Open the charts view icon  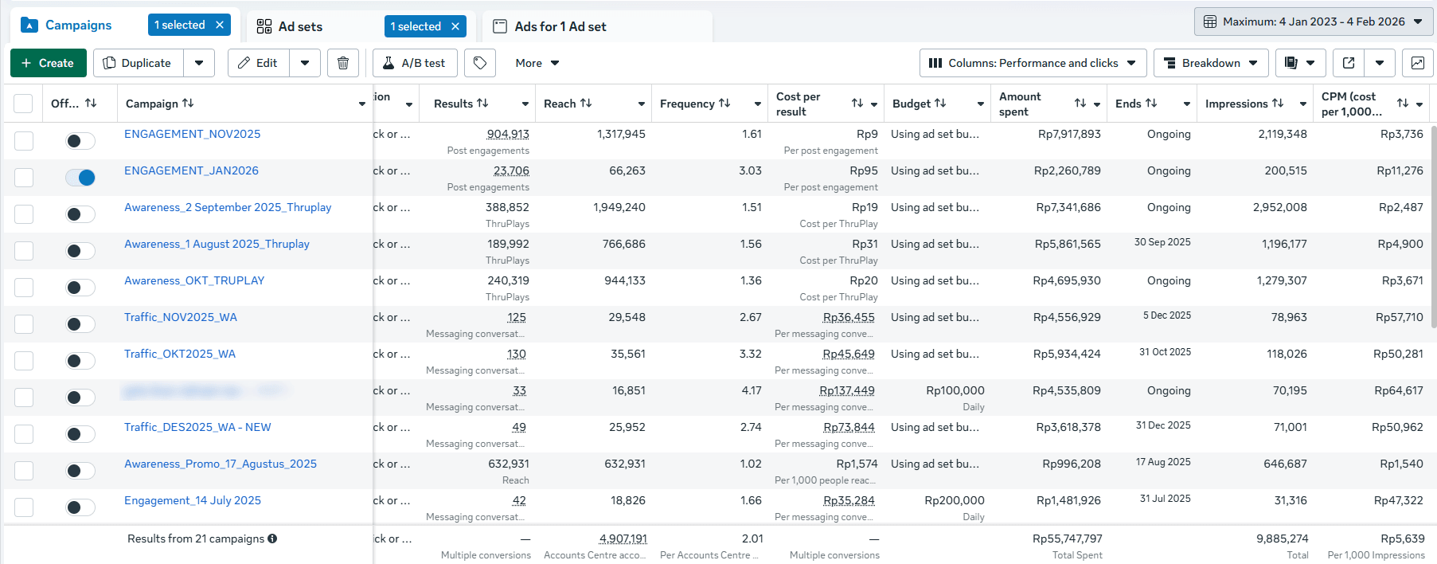click(1418, 63)
